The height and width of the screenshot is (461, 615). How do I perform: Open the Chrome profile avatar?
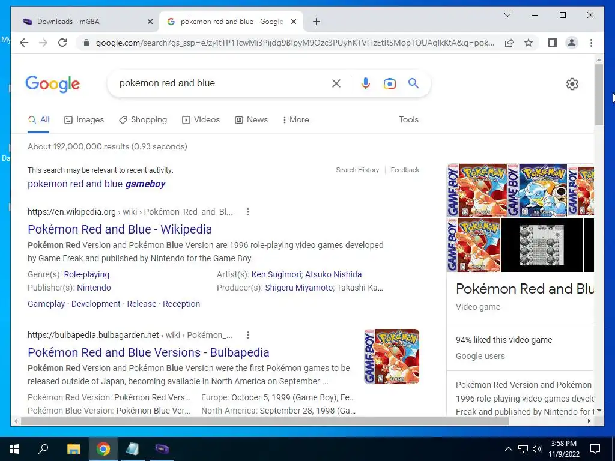coord(572,43)
